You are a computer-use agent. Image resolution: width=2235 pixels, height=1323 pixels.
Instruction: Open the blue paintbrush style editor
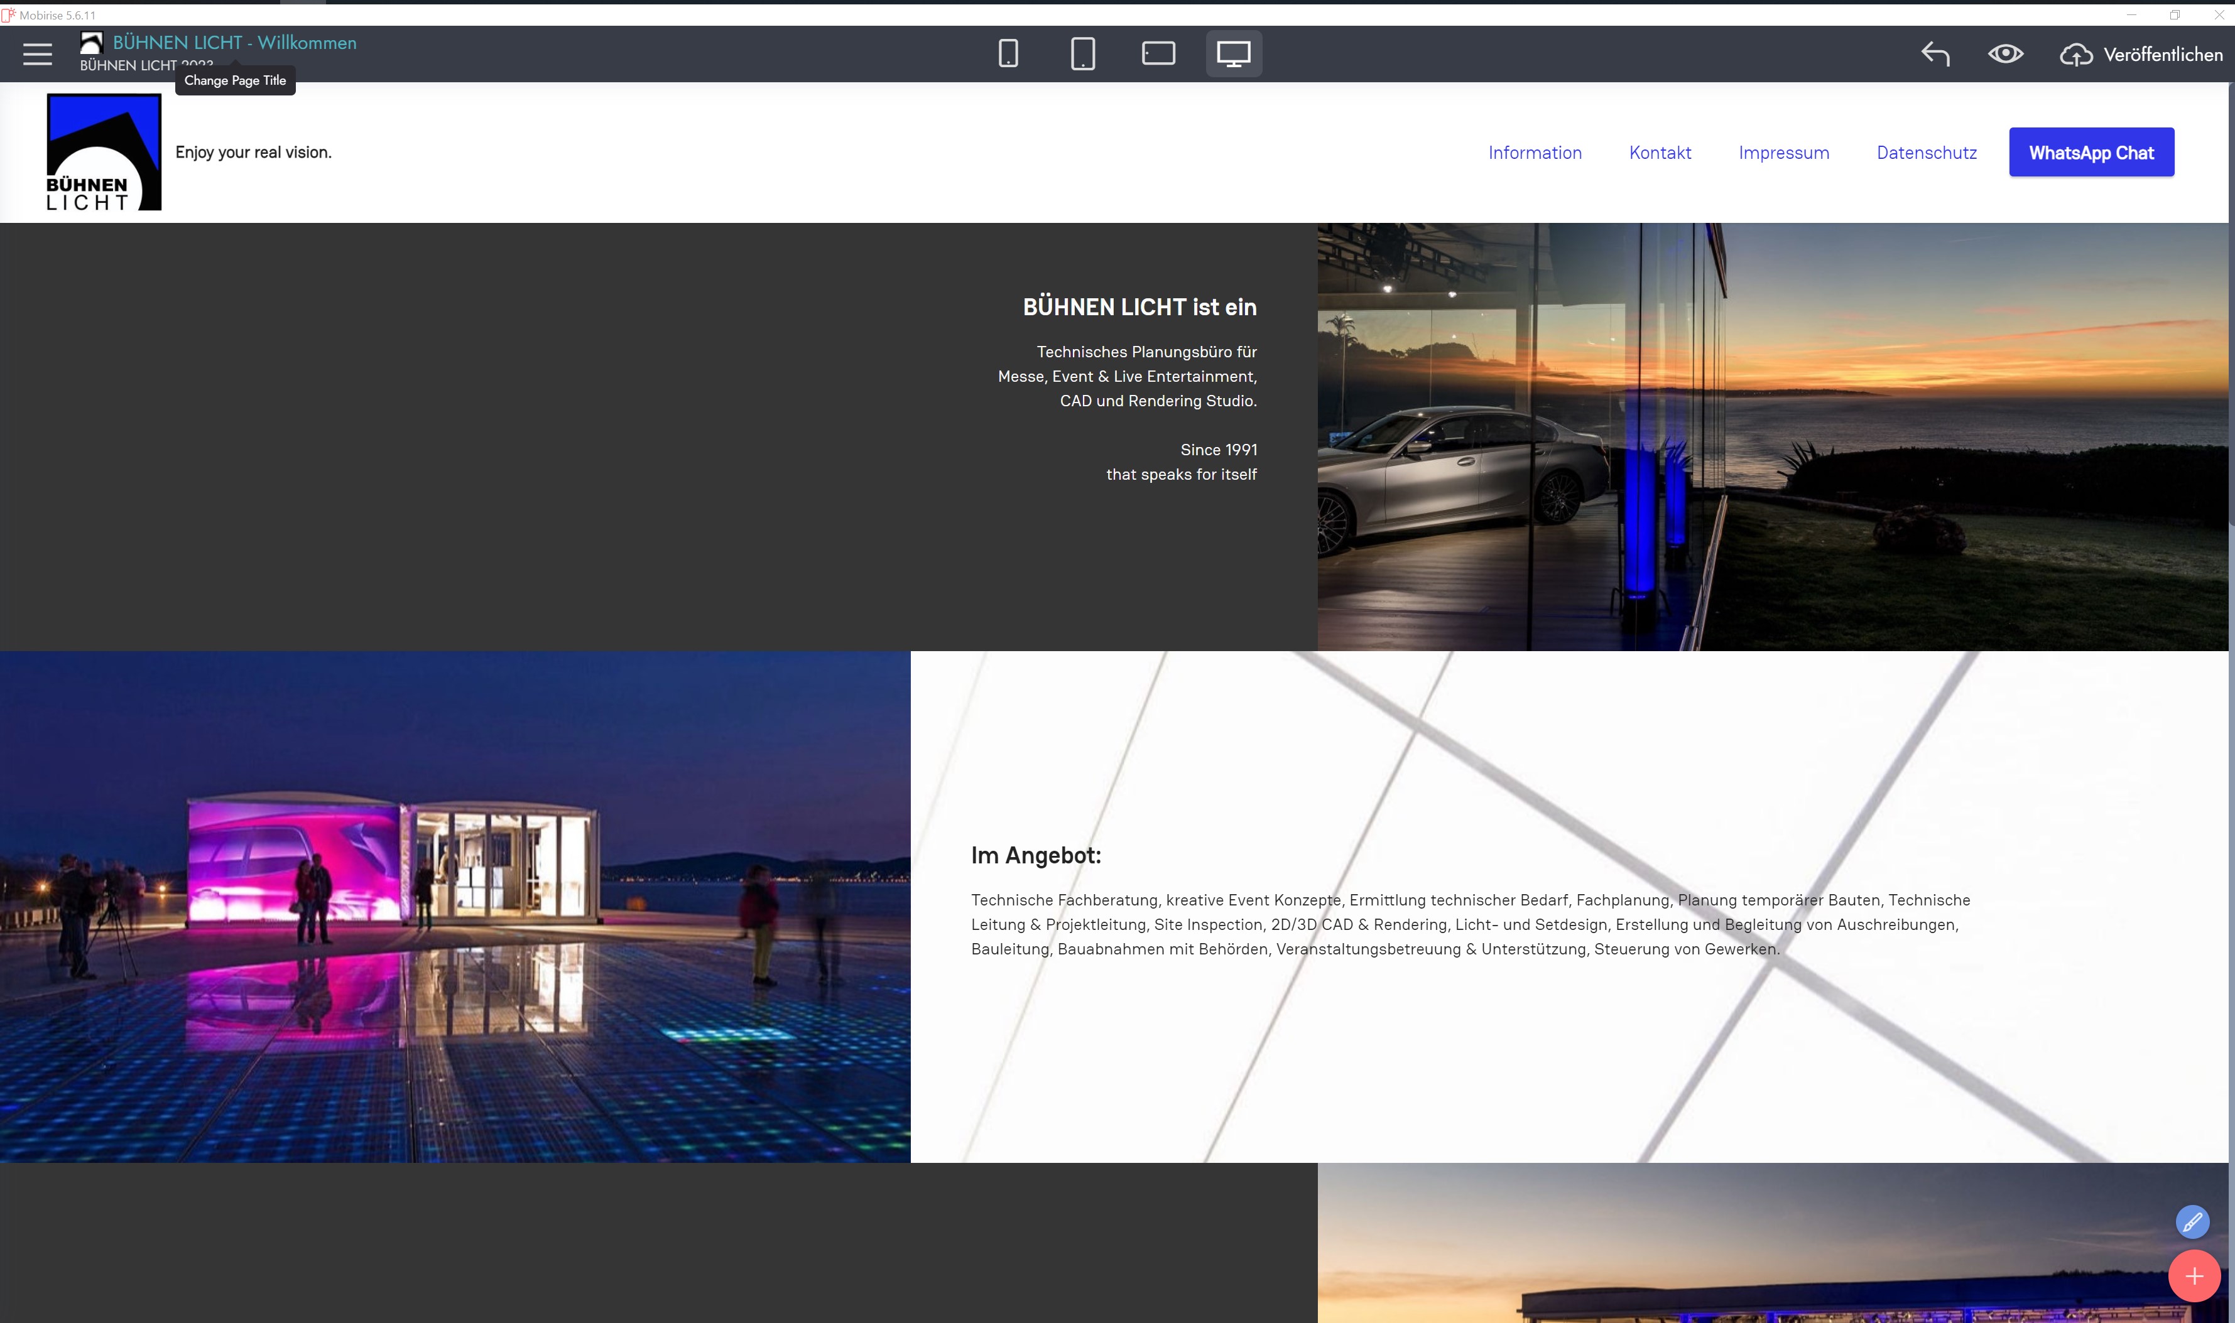click(2192, 1221)
